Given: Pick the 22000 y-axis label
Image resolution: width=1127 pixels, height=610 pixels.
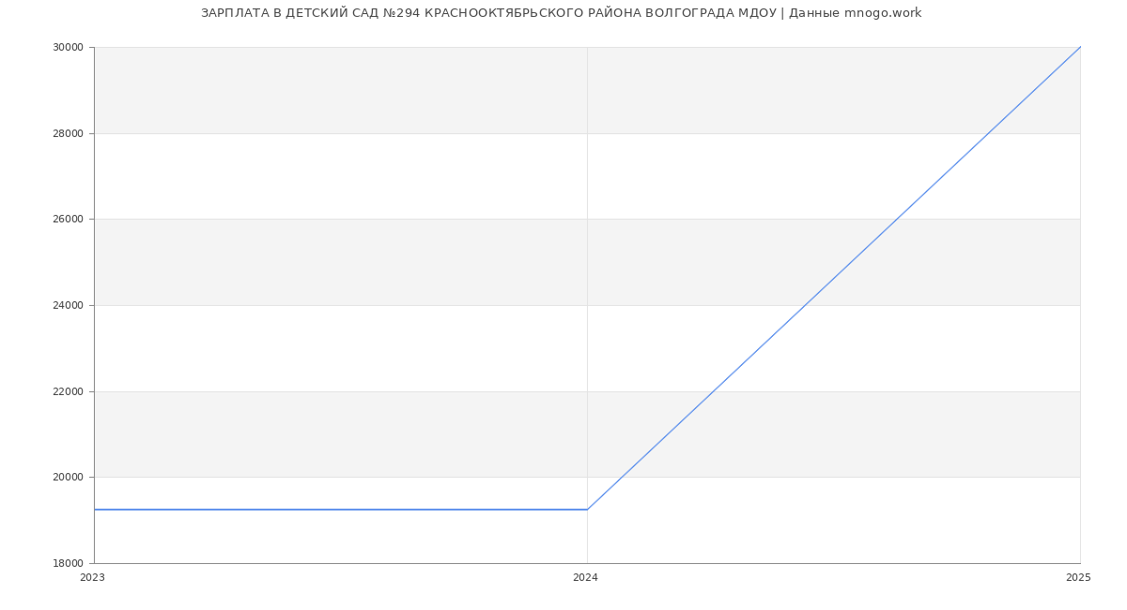Looking at the screenshot, I should pyautogui.click(x=69, y=391).
